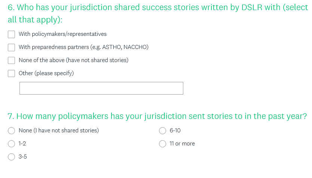Click the '6-10' option text
Image resolution: width=312 pixels, height=178 pixels.
pos(175,131)
